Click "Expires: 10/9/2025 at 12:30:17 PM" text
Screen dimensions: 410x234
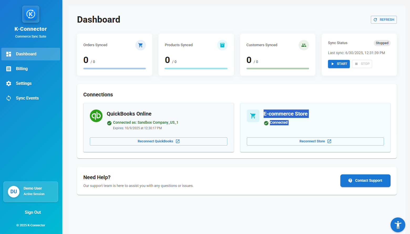point(137,128)
